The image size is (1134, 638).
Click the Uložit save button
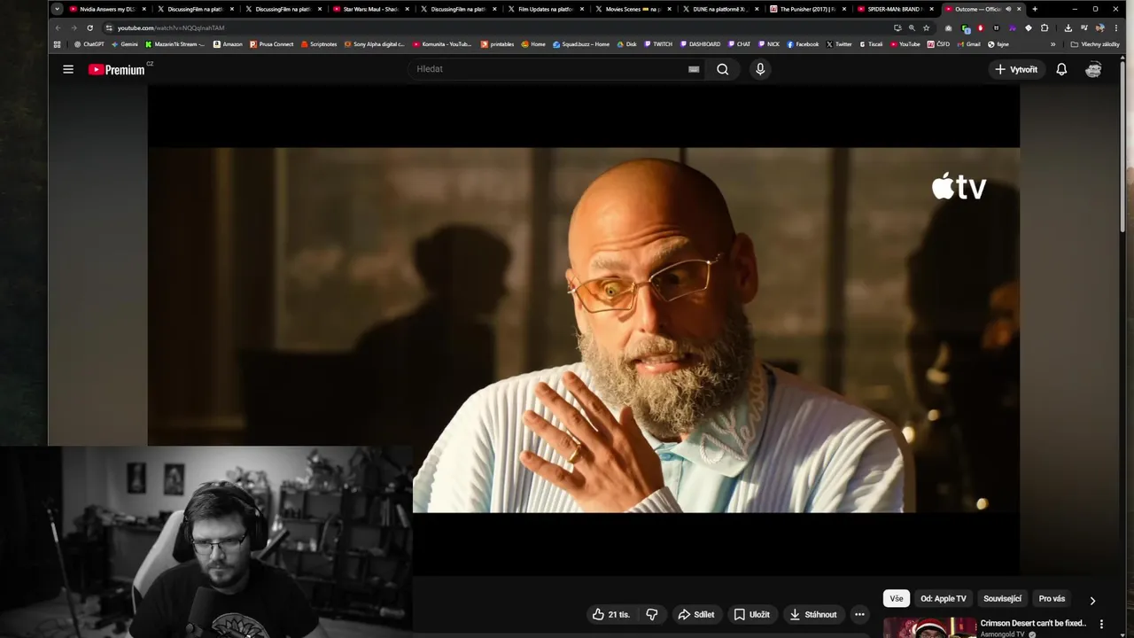point(751,614)
